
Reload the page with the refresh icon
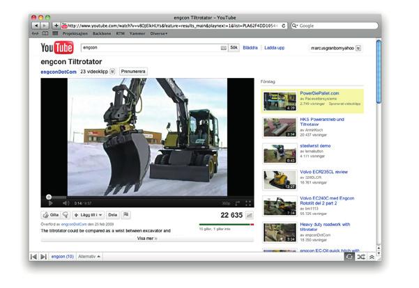point(284,26)
